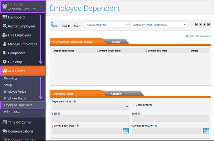Jump to first employee record

[x=196, y=24]
